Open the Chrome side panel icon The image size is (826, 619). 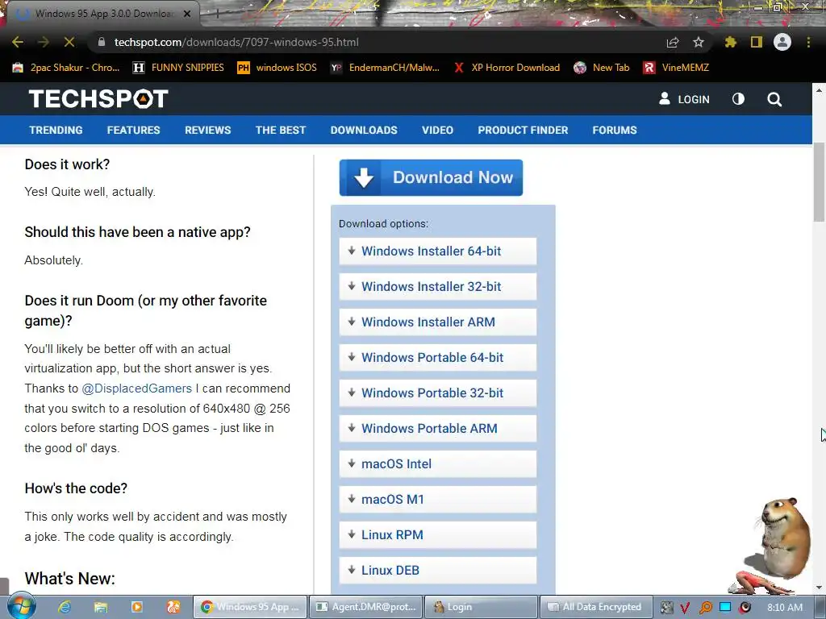[x=757, y=42]
